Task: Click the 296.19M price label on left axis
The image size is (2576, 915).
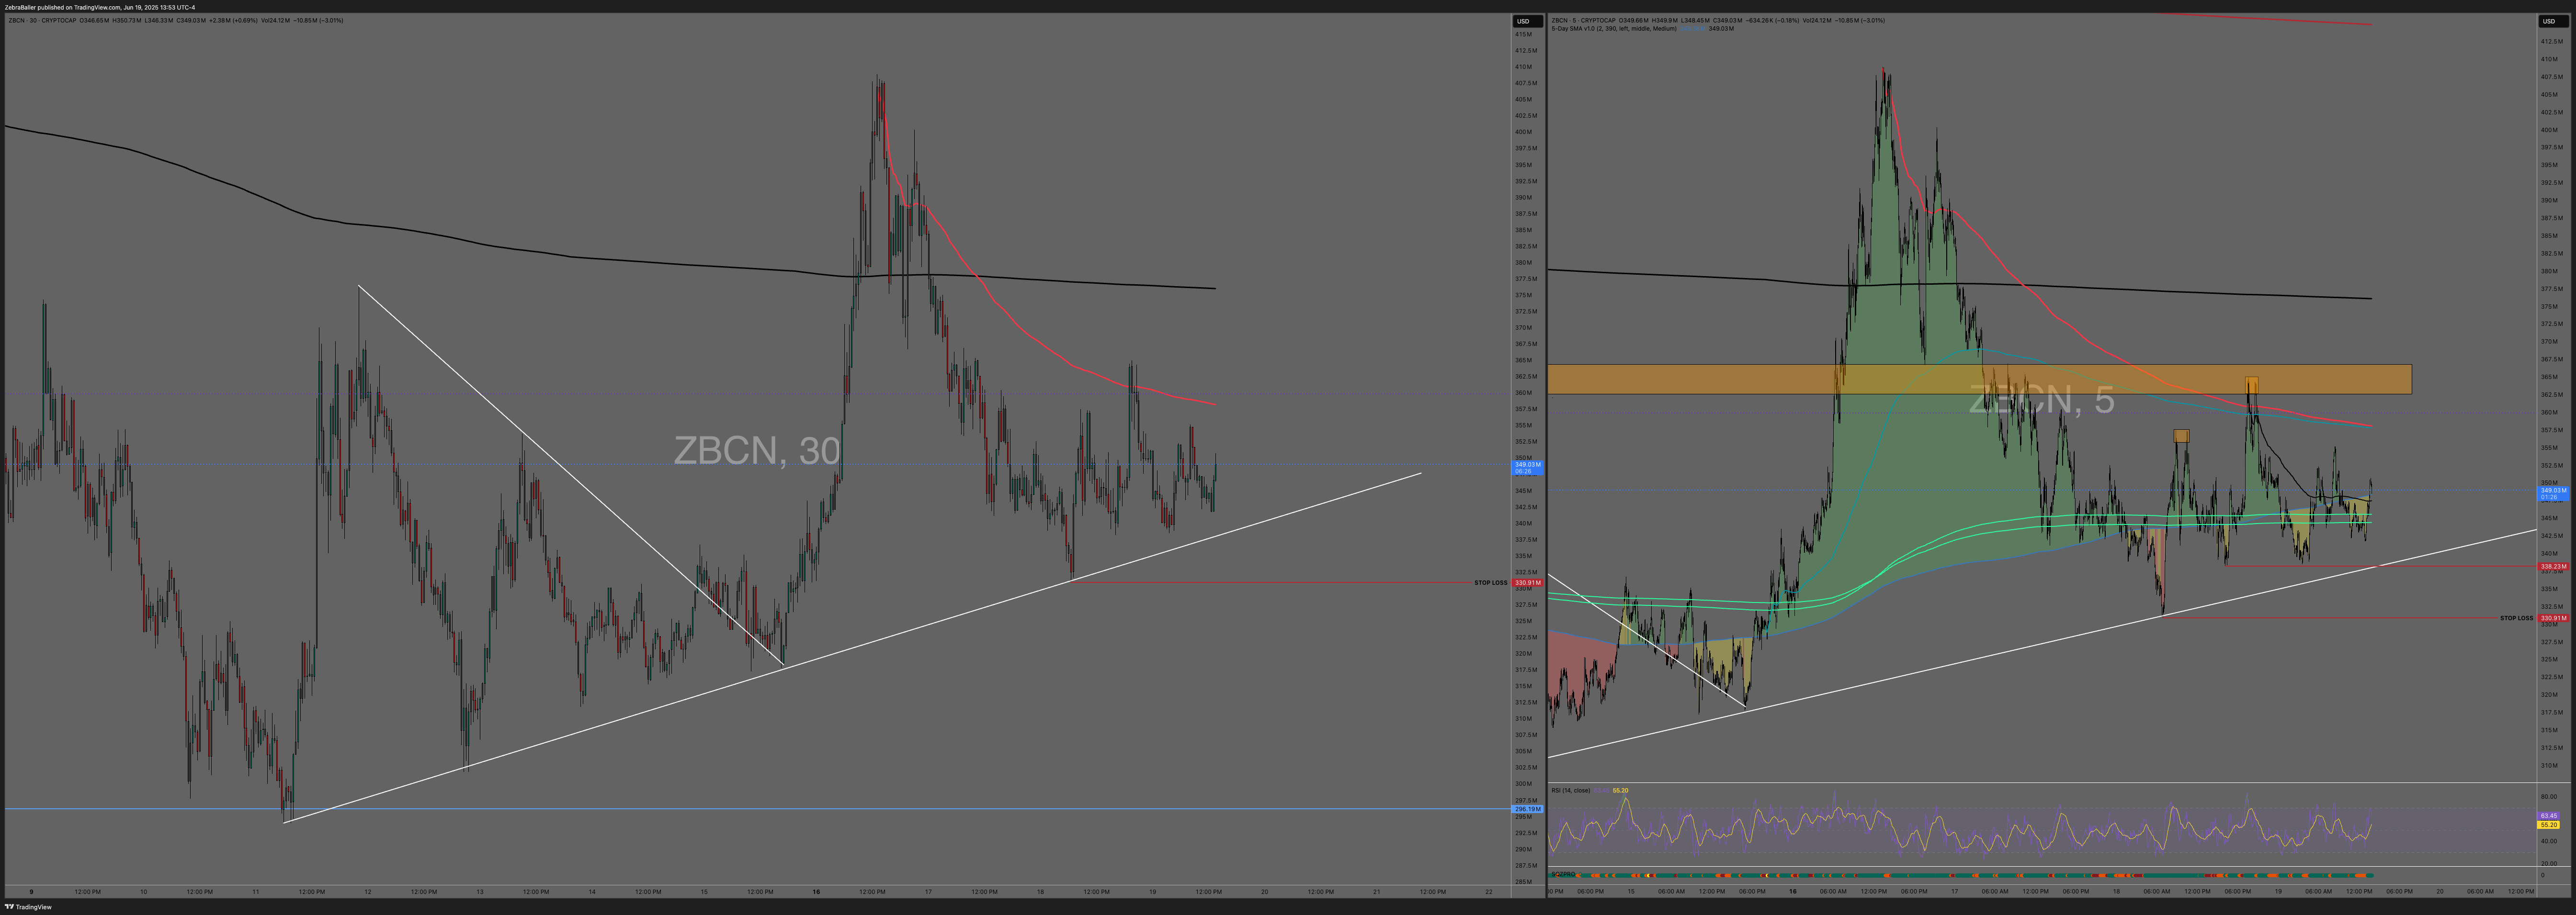Action: click(1527, 809)
